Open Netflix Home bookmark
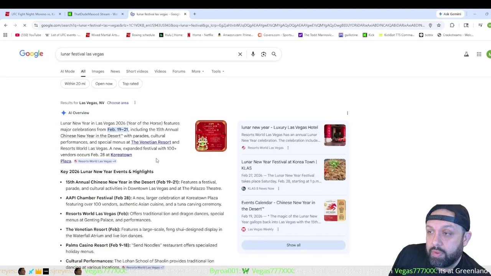Viewport: 491px width, 276px height. coord(200,35)
